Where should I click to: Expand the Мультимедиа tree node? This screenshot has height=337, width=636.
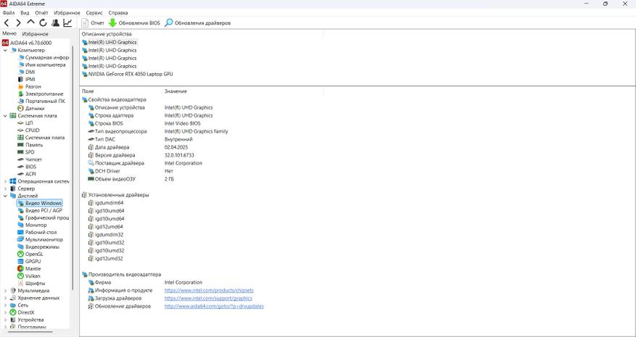tap(5, 291)
